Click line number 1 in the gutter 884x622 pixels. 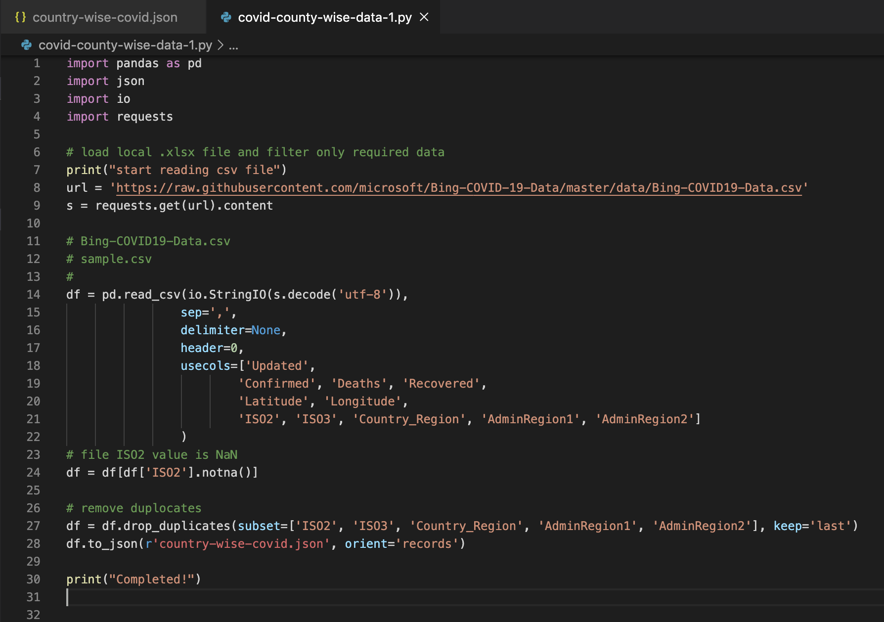[x=37, y=63]
